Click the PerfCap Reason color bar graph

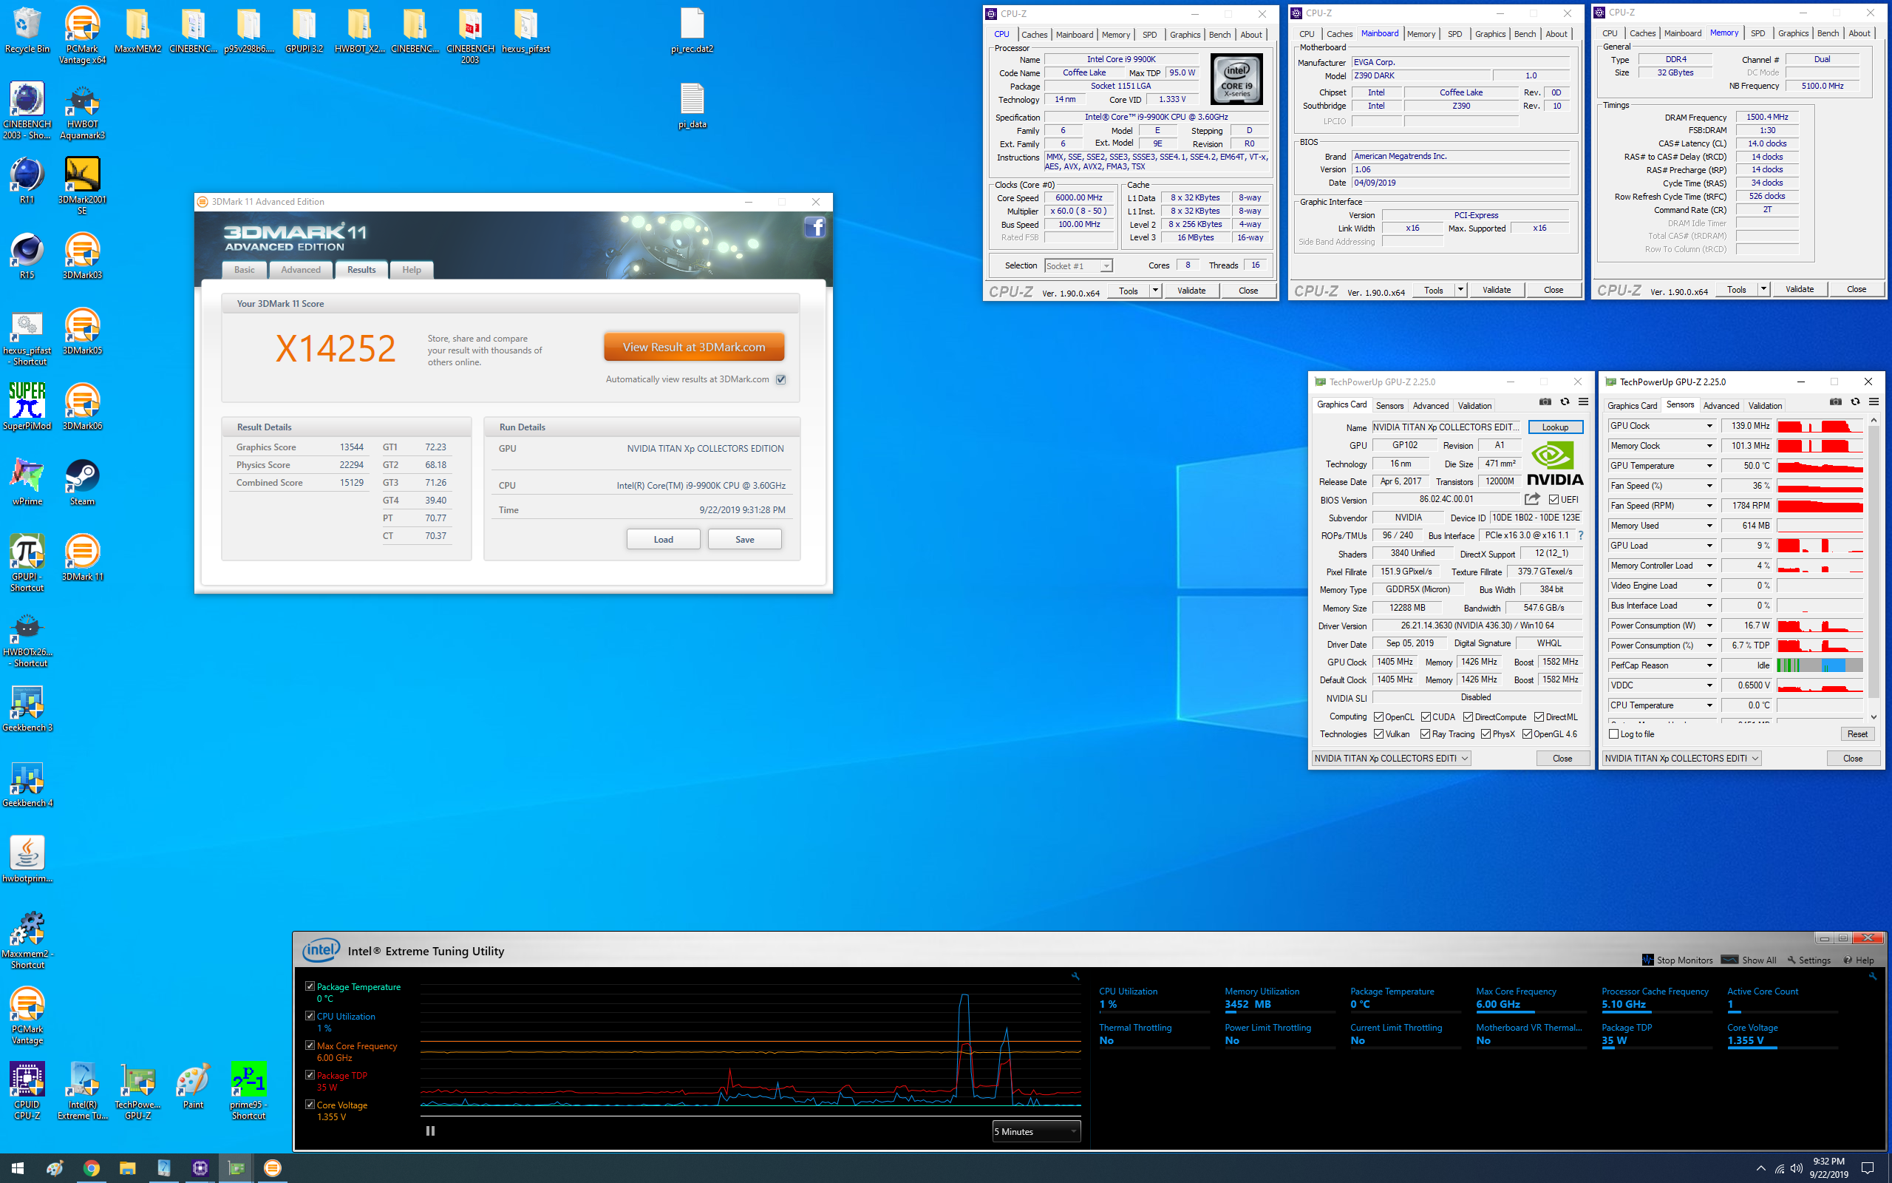coord(1820,665)
